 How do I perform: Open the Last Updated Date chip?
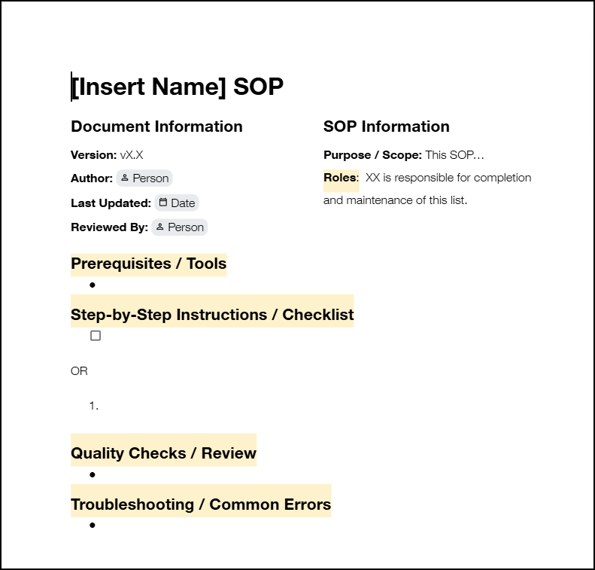177,203
